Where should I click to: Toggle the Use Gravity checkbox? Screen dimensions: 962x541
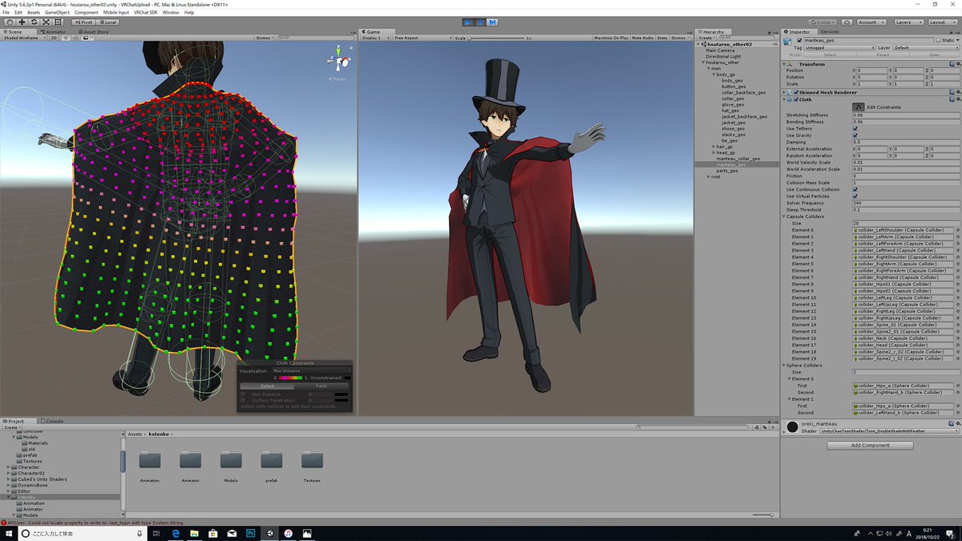point(855,135)
